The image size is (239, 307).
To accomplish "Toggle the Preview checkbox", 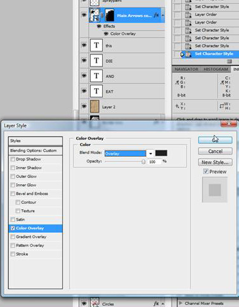I will coord(206,171).
